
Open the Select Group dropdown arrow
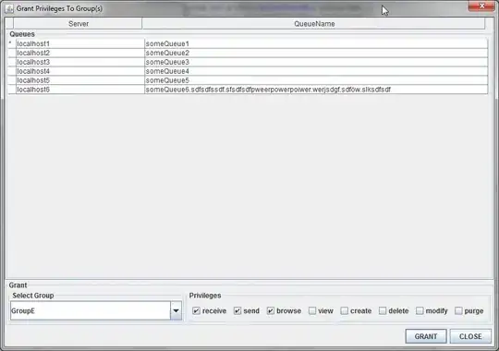[x=176, y=310]
